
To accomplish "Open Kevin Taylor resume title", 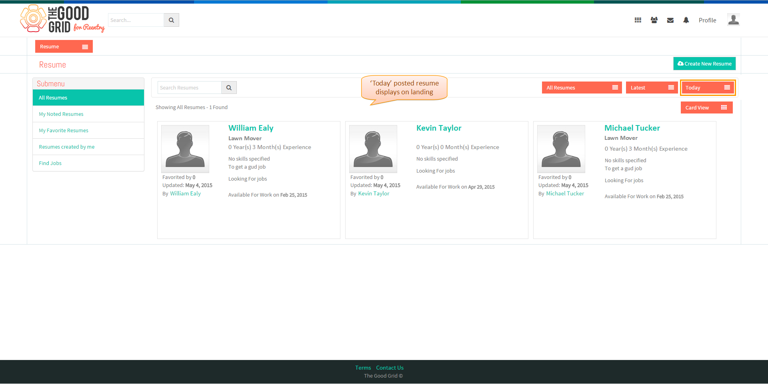I will [x=439, y=128].
